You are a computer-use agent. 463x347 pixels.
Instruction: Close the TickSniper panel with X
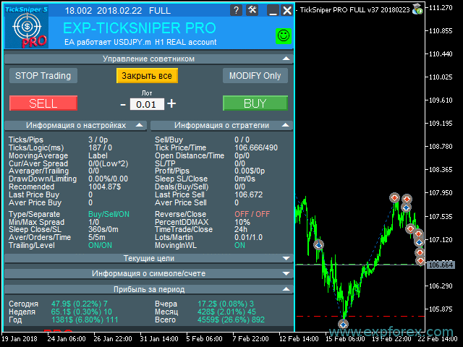click(x=287, y=10)
